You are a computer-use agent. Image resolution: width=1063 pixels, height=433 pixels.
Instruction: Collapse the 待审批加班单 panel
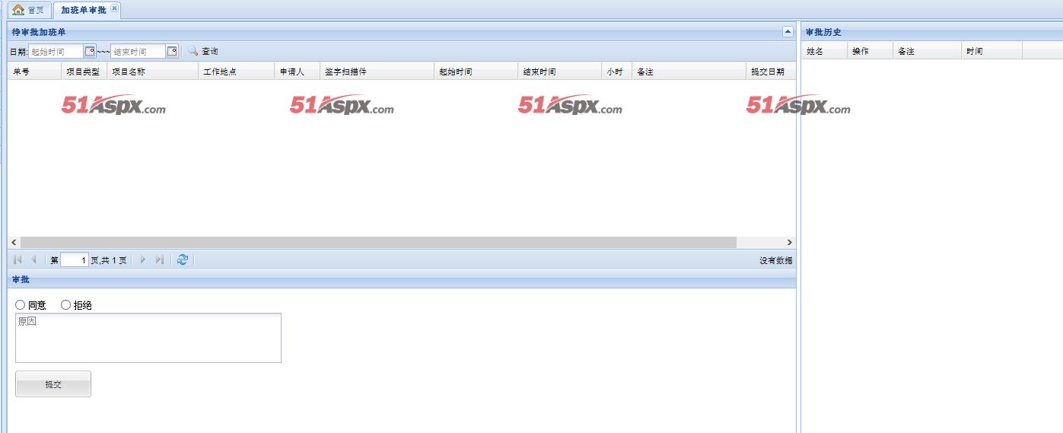click(788, 31)
